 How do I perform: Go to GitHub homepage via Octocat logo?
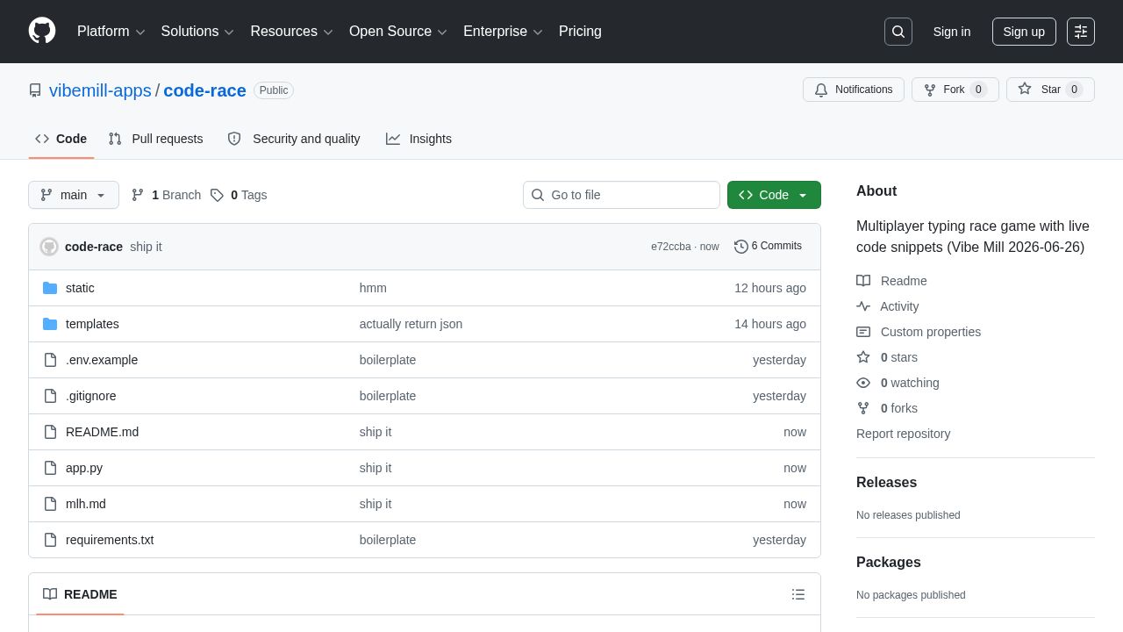(42, 31)
